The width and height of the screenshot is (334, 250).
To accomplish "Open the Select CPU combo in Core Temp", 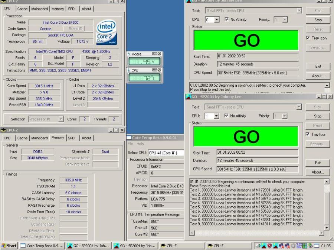I will (x=166, y=153).
